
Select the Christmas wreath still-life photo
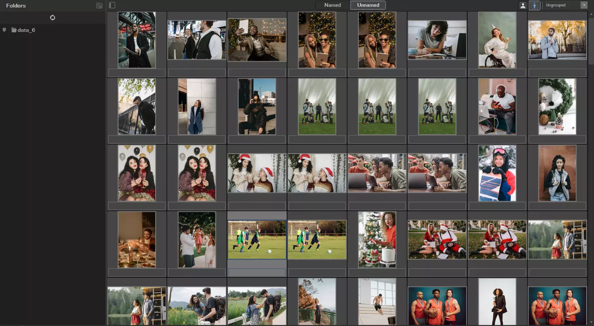point(557,106)
